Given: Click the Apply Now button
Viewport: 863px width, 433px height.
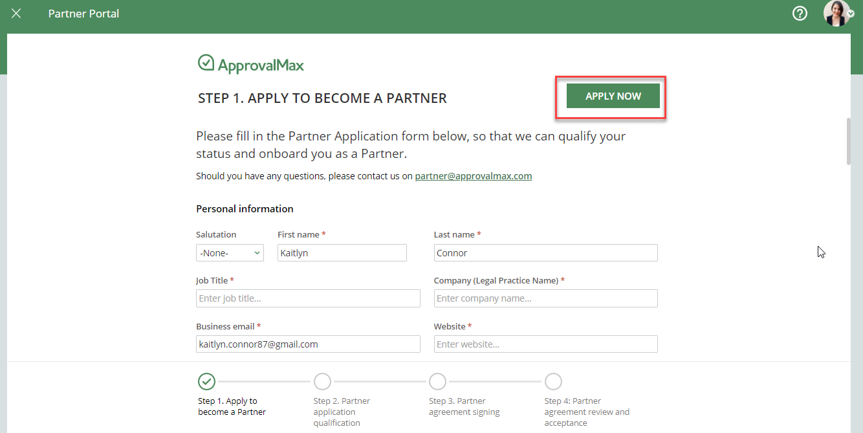Looking at the screenshot, I should (613, 96).
